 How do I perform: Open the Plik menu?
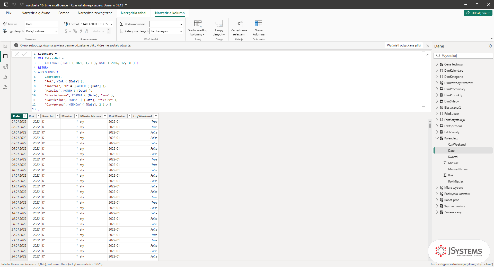click(9, 13)
